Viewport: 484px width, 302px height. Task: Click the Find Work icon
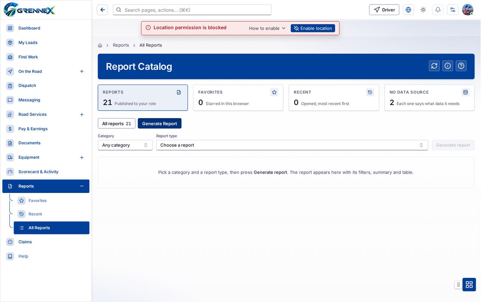tap(10, 57)
